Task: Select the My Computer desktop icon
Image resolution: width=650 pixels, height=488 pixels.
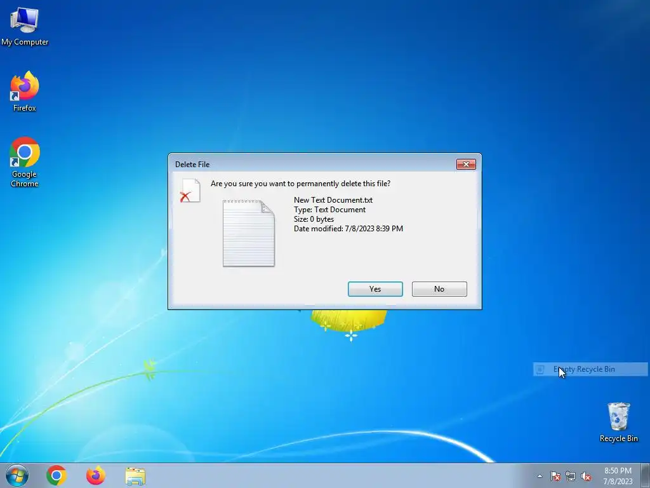Action: [x=25, y=26]
